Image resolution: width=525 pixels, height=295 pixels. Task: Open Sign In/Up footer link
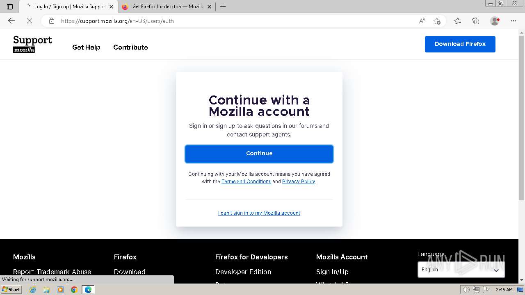[332, 272]
